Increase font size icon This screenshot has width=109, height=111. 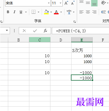pos(66,3)
